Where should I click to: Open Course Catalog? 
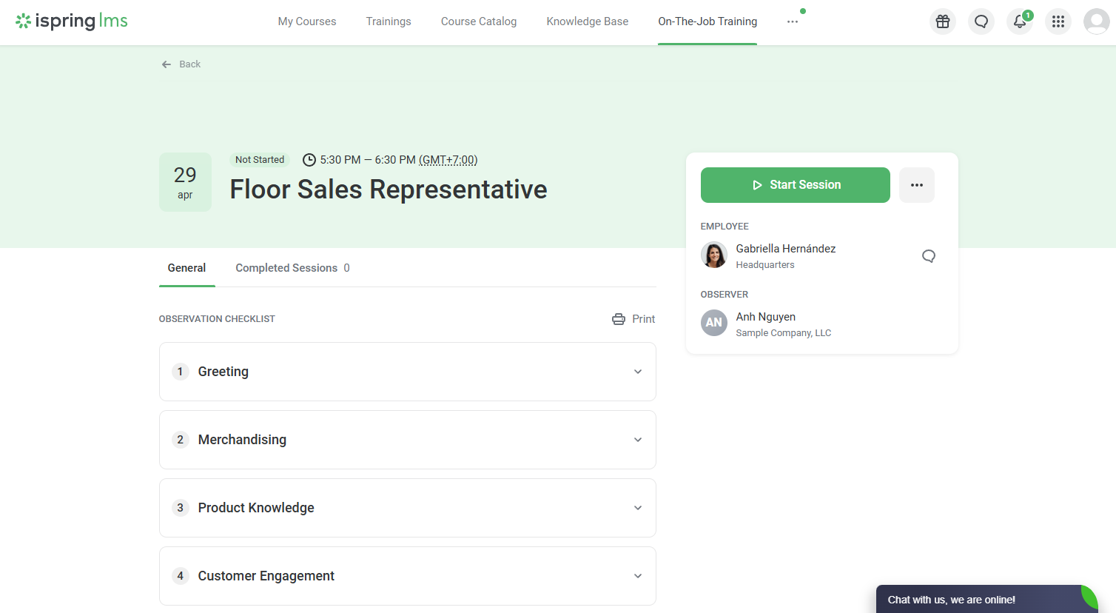(479, 21)
